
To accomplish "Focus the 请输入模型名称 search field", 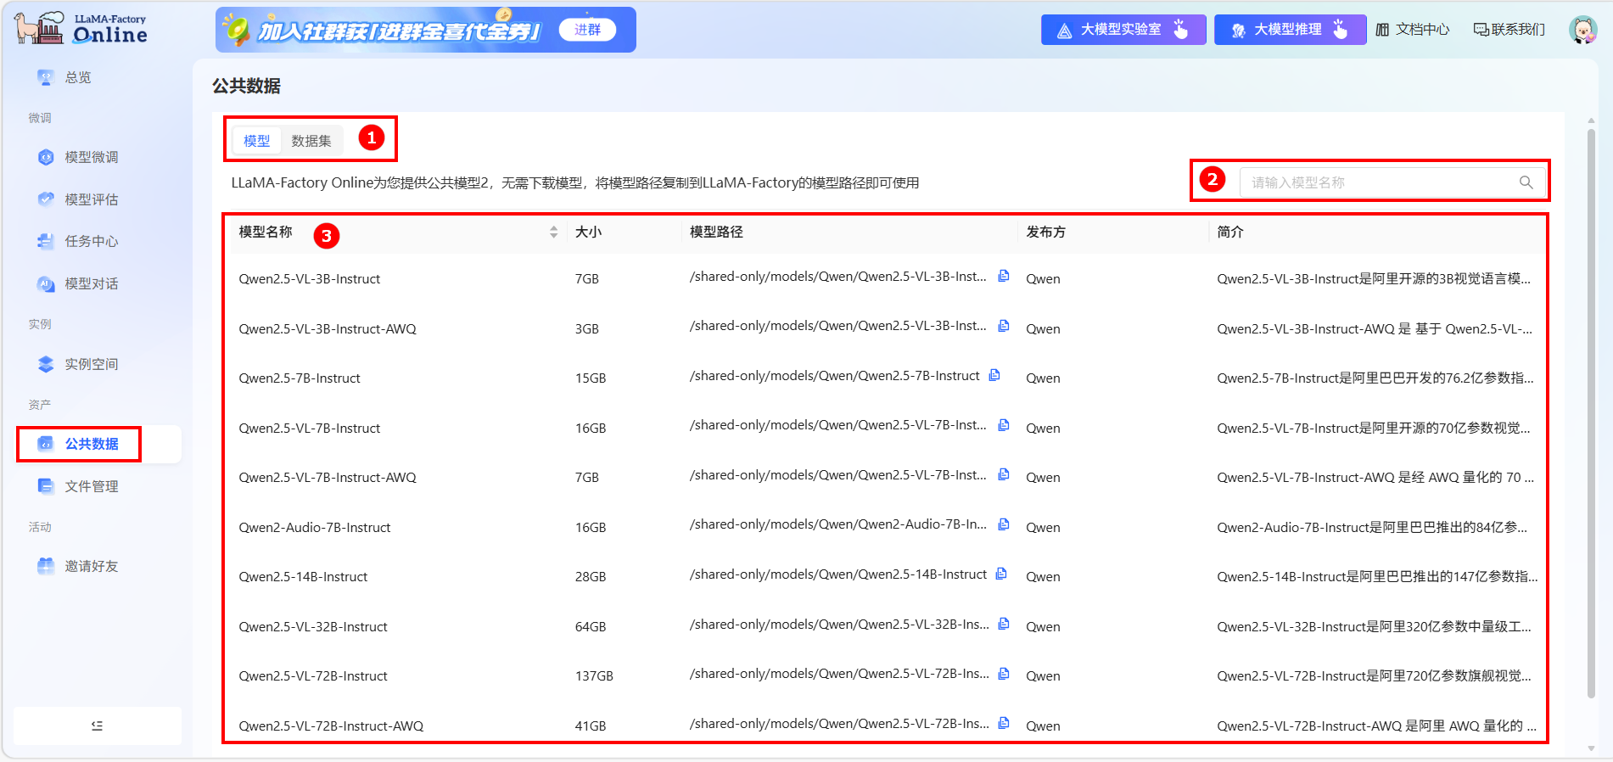I will 1392,182.
